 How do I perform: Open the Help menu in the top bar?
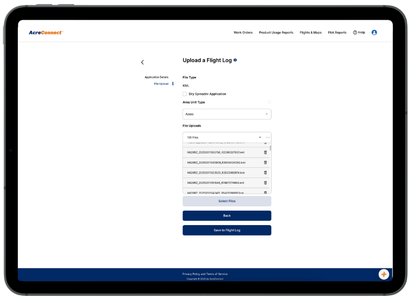[x=359, y=32]
